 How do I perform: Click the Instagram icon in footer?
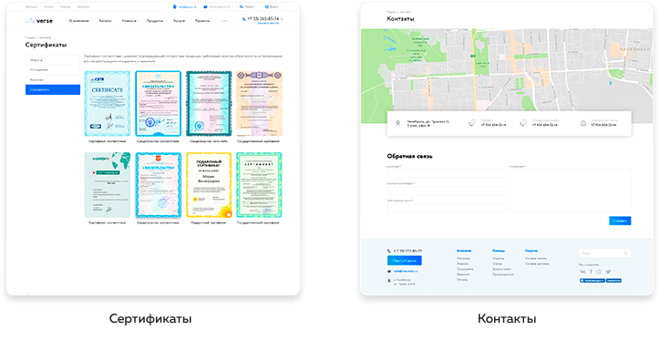[x=599, y=272]
